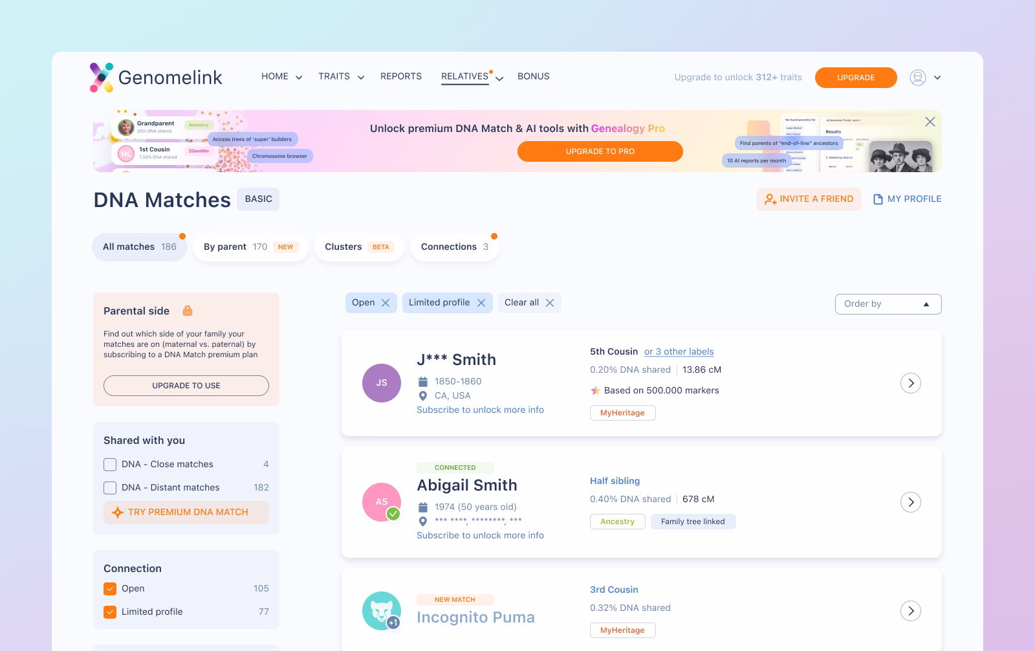Click the Family tree linked tag
1035x651 pixels.
[x=693, y=522]
